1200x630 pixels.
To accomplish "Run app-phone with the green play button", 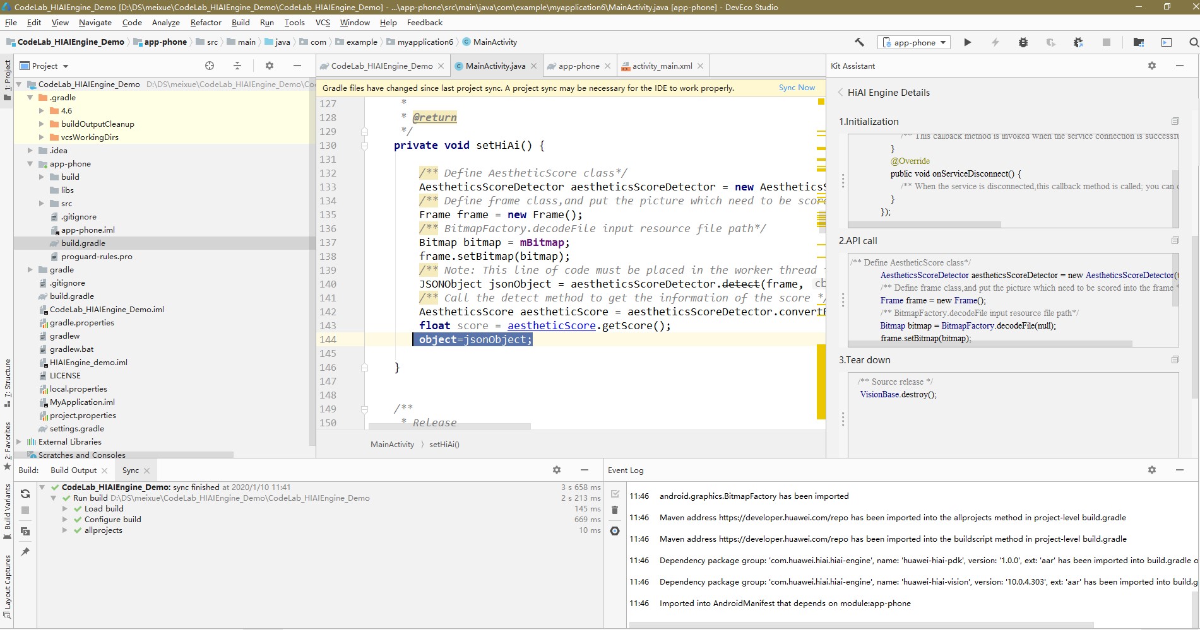I will [x=967, y=42].
